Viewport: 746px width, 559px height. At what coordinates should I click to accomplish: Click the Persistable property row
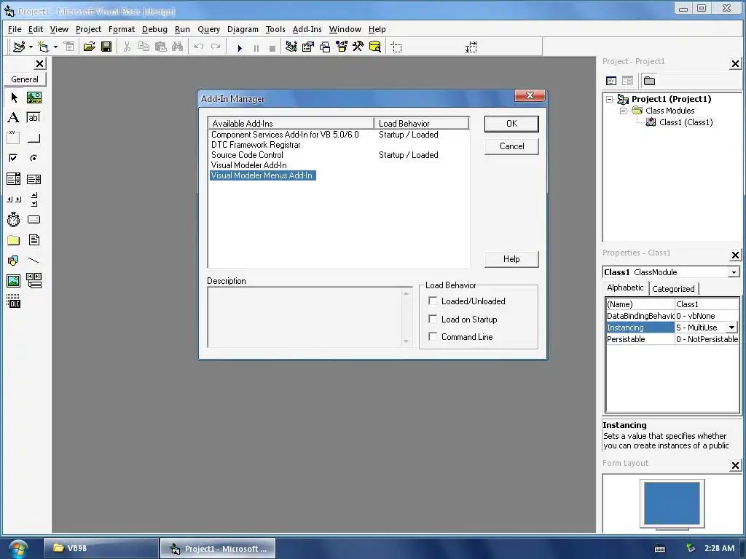(672, 339)
